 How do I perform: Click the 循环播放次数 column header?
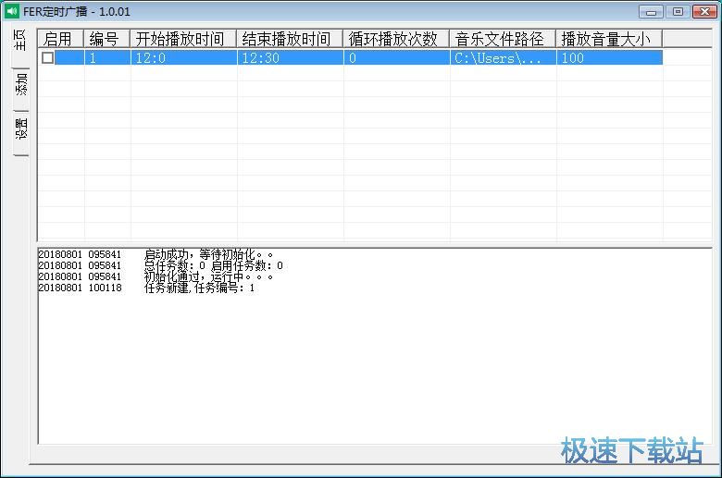pyautogui.click(x=396, y=39)
